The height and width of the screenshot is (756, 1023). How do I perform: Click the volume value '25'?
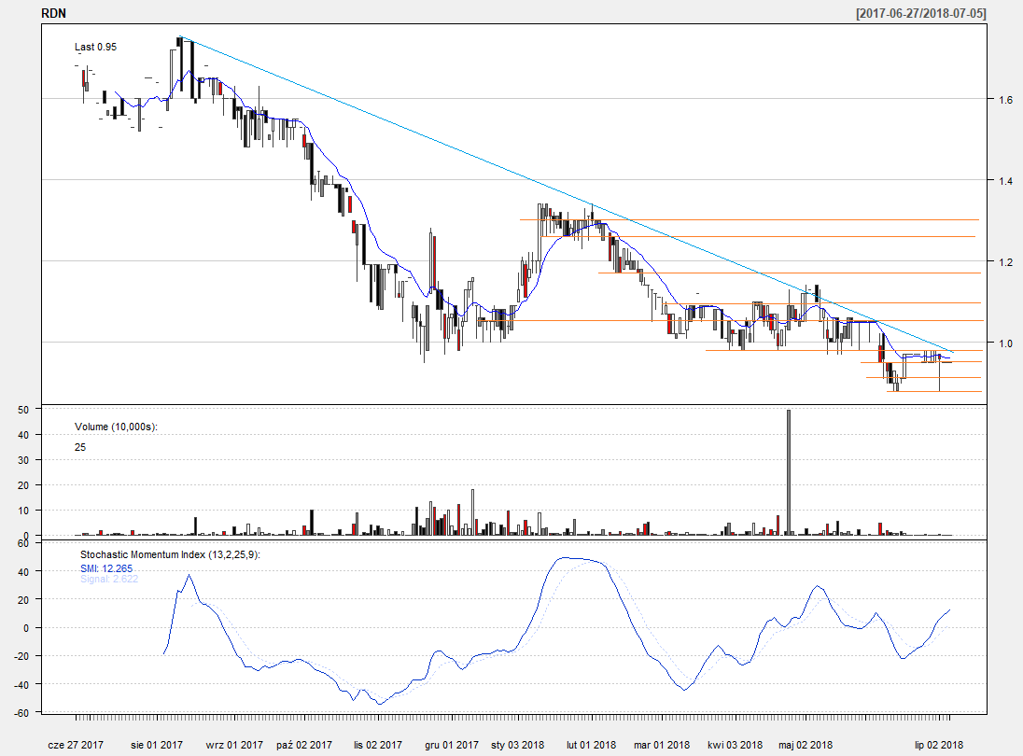tap(80, 447)
